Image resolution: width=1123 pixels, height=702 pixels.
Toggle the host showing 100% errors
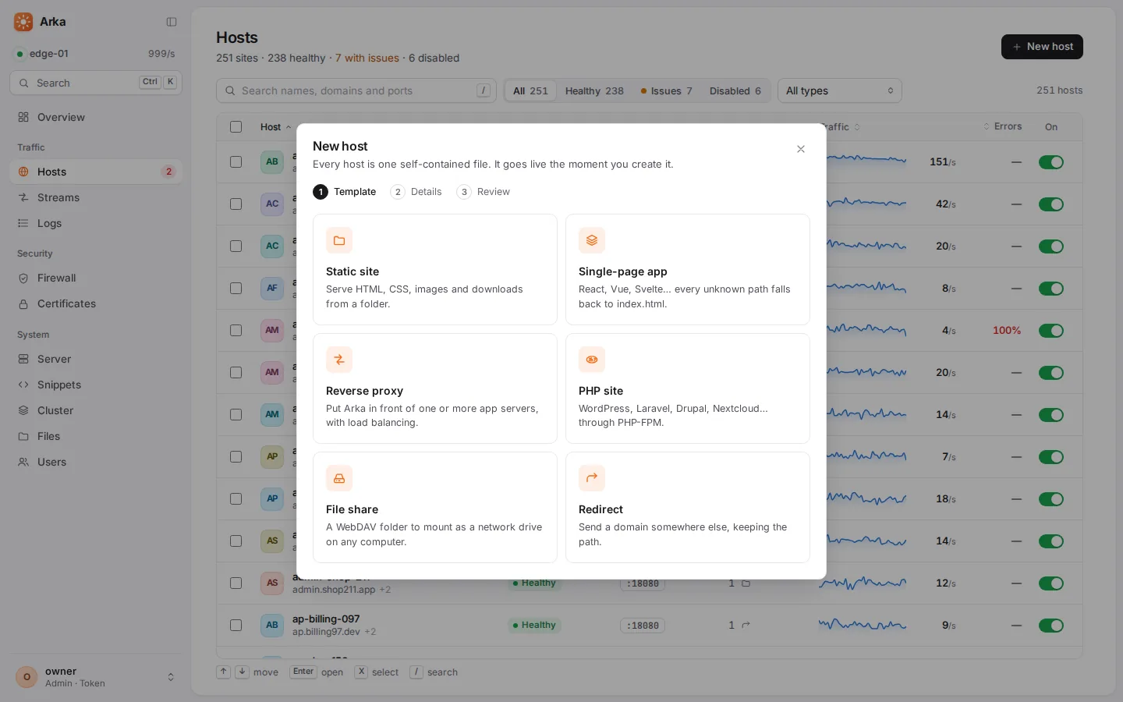tap(1050, 331)
